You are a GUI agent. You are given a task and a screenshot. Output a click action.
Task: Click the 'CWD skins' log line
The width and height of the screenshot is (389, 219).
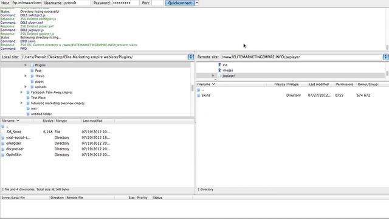pos(28,41)
